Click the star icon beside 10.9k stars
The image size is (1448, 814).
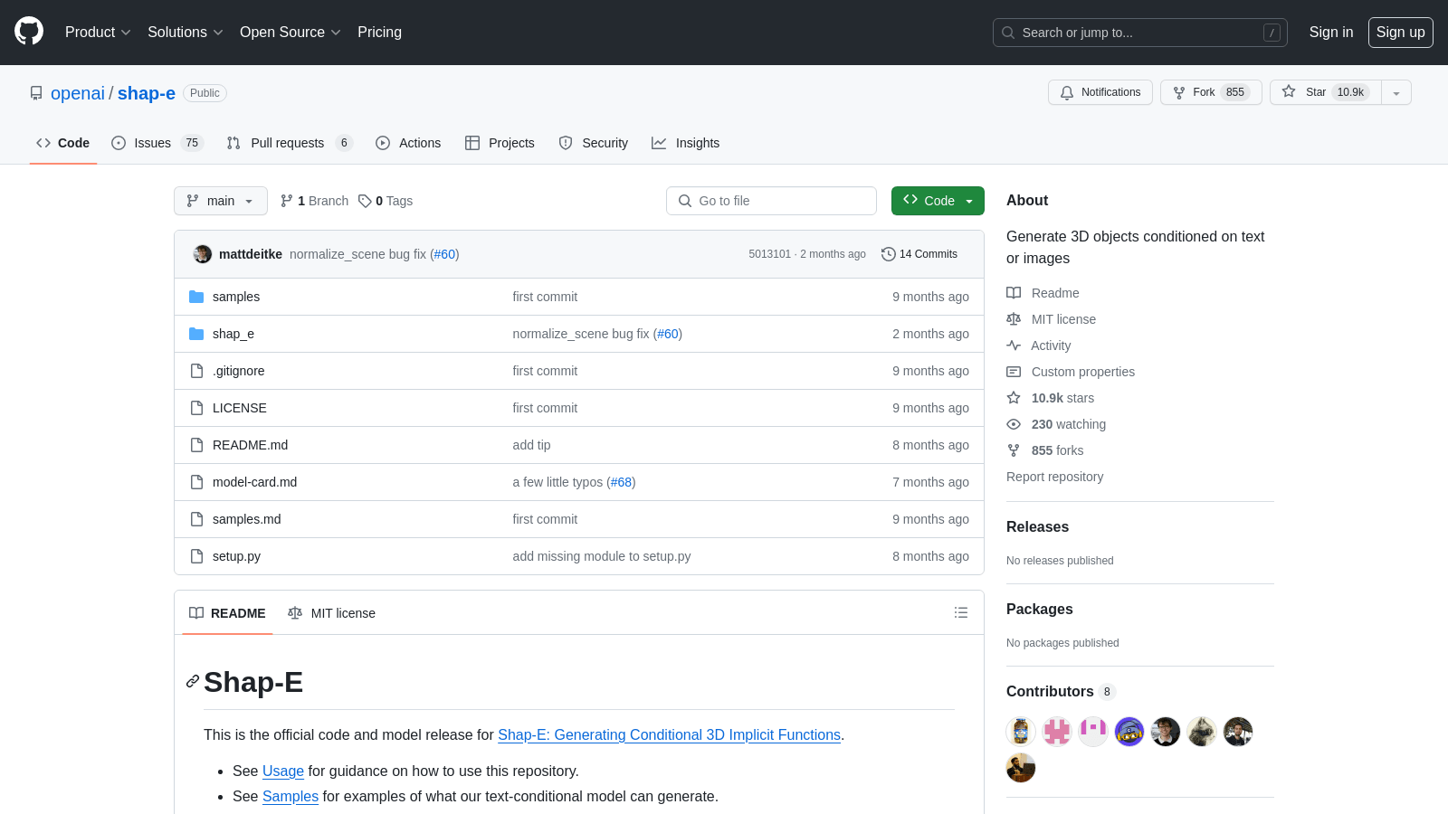1014,398
